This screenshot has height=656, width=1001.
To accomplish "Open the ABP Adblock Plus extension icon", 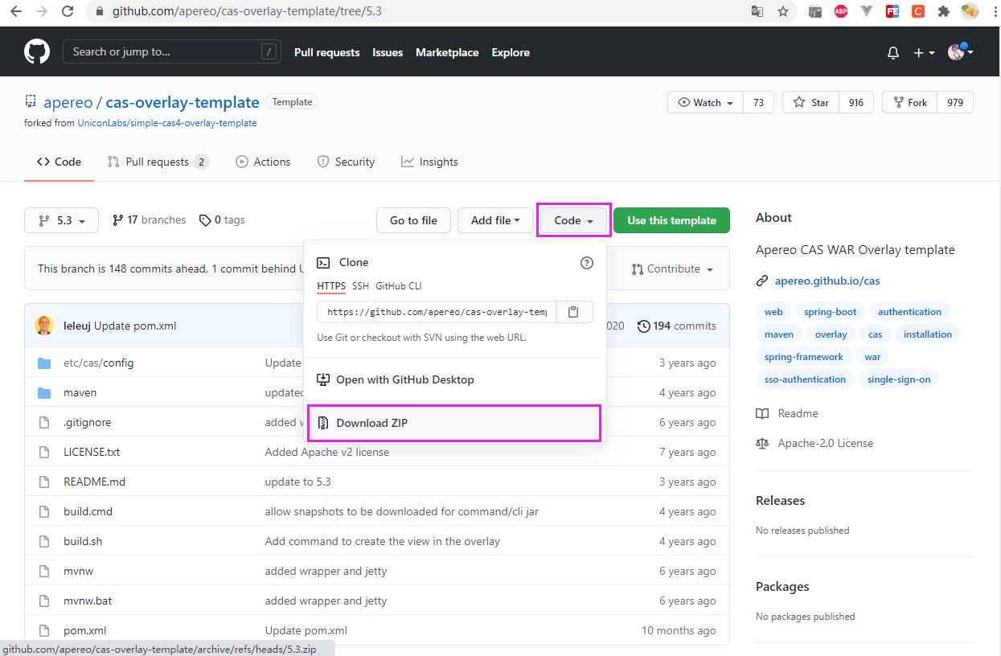I will coord(841,11).
